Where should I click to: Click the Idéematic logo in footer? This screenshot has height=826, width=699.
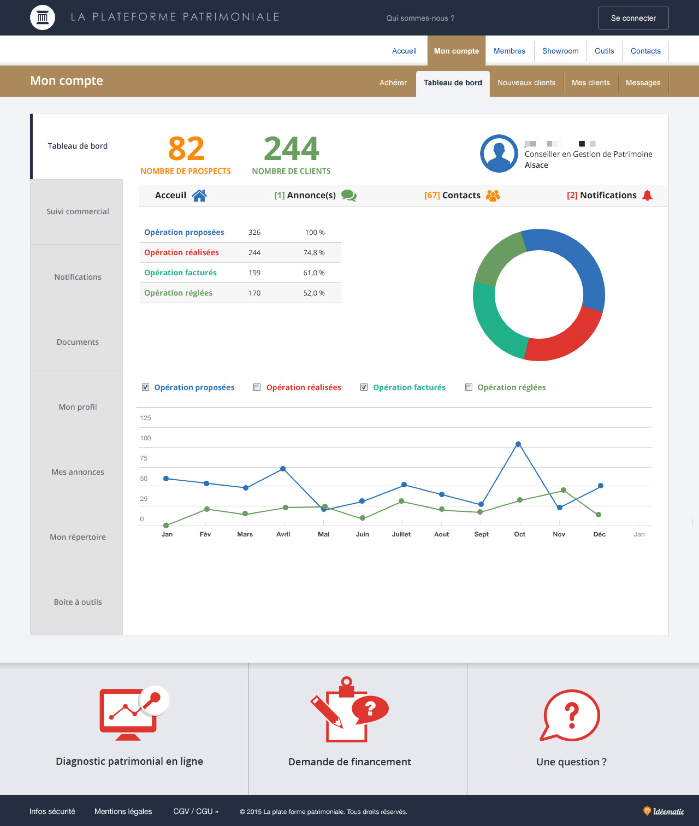(663, 811)
